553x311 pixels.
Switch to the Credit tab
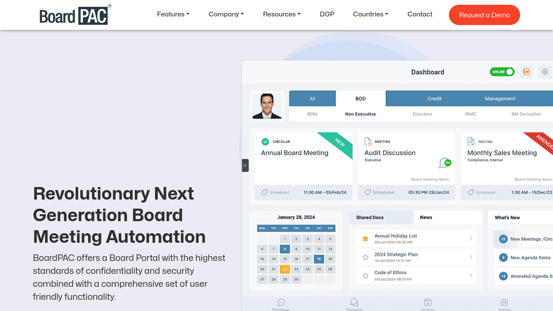(x=434, y=98)
